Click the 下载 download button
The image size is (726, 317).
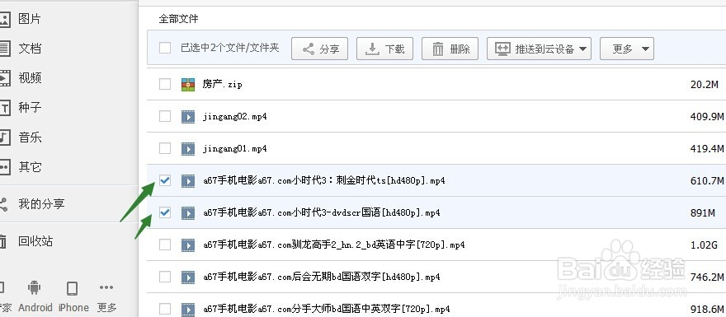[384, 49]
